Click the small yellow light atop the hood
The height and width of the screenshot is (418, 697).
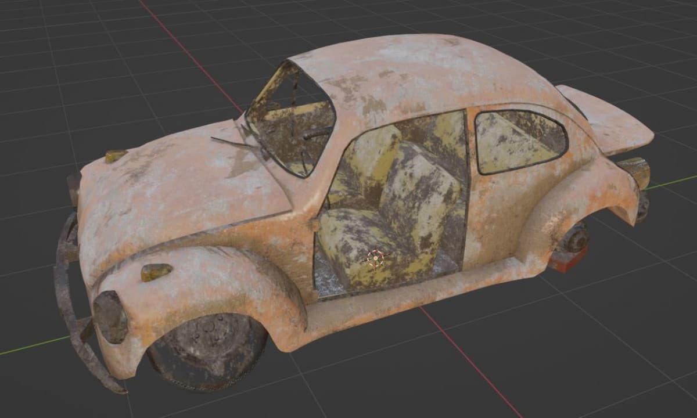[116, 156]
